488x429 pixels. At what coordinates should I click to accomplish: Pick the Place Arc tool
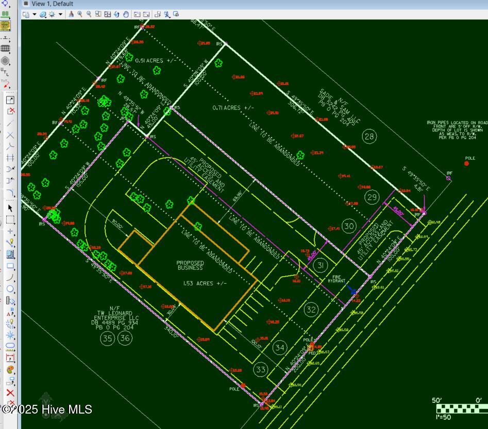pos(10,278)
